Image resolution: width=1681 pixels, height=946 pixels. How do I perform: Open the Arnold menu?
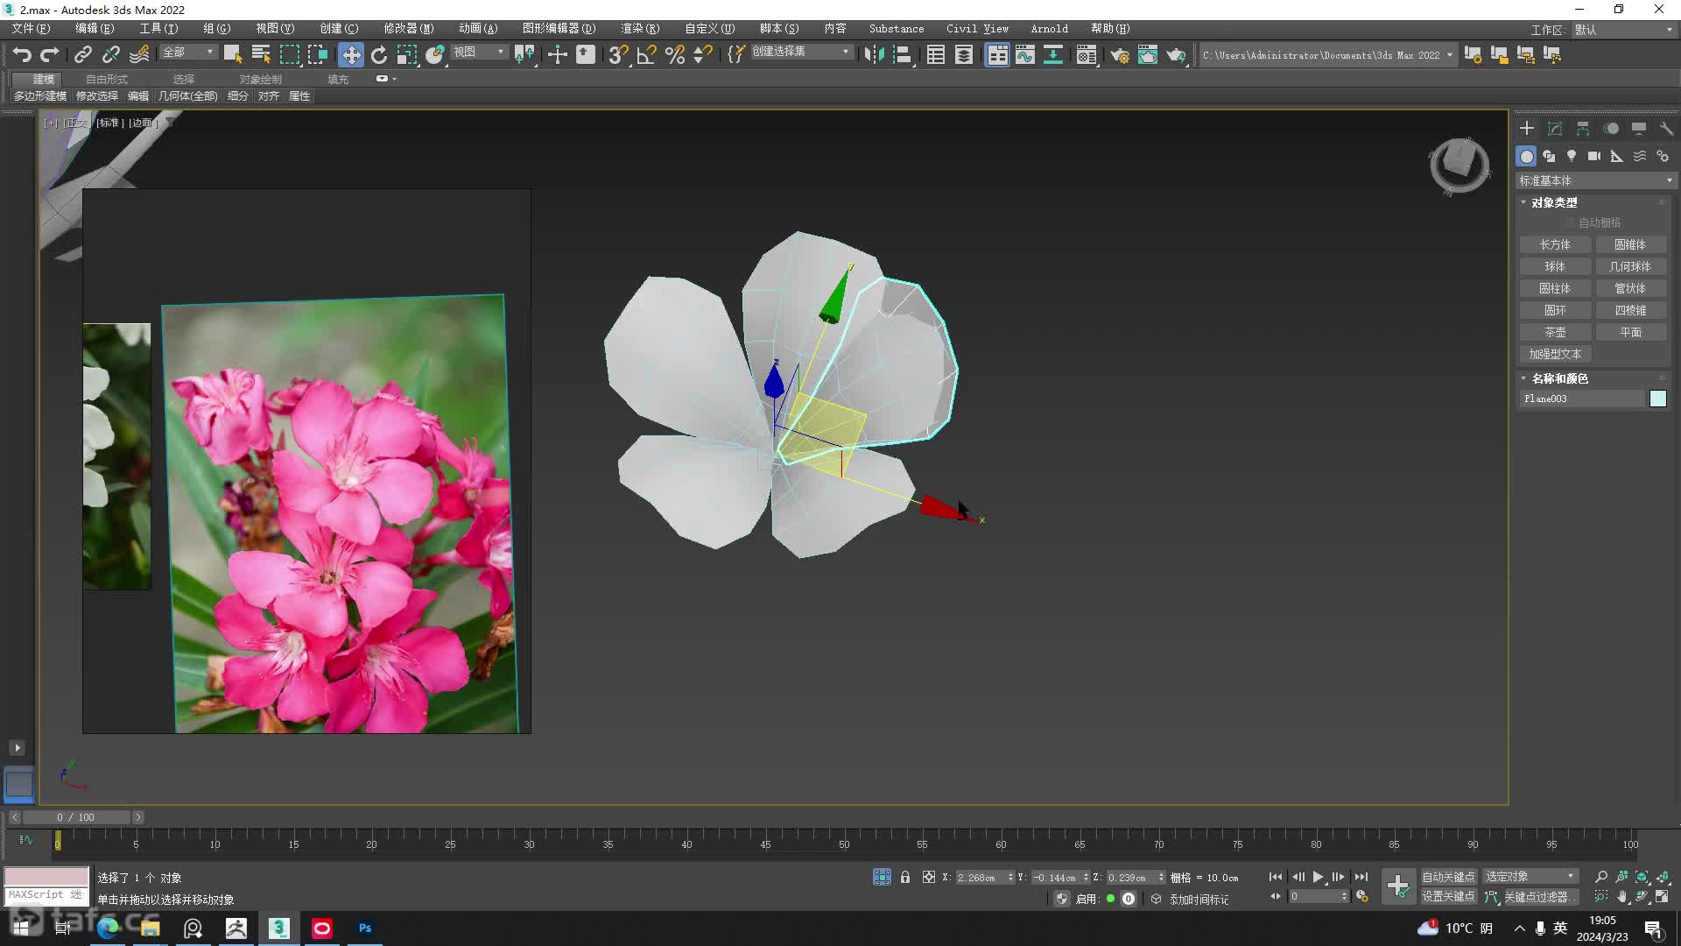1049,29
